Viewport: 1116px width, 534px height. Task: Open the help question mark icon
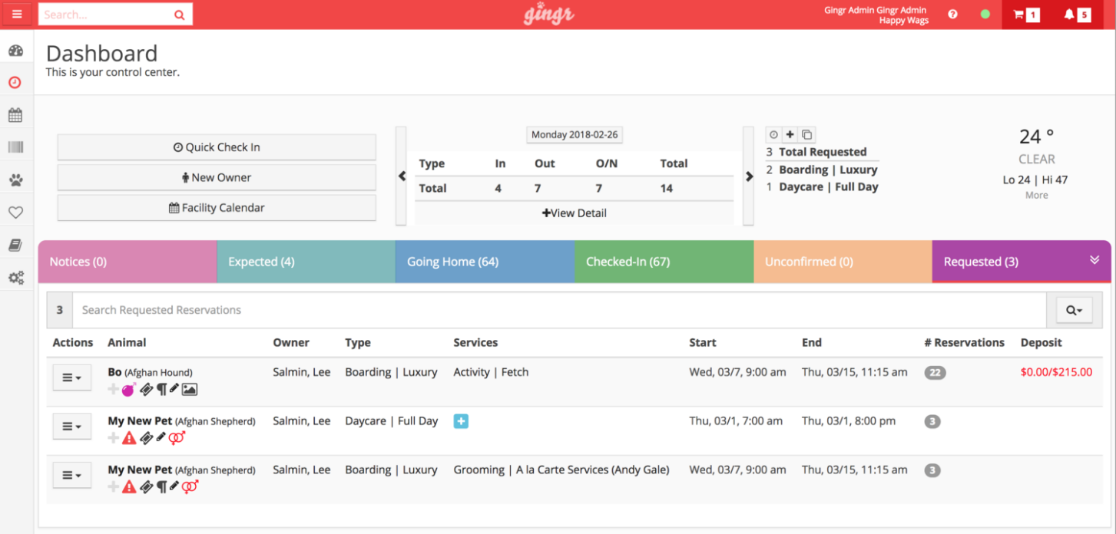pyautogui.click(x=952, y=14)
